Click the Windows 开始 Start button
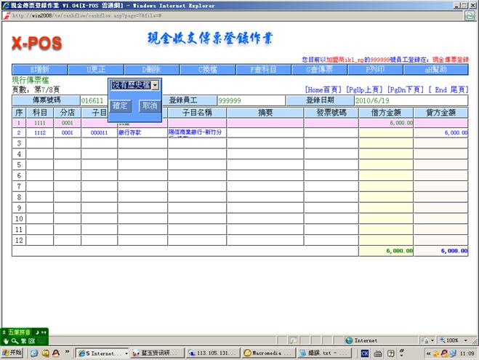Viewport: 479px width, 360px height. 12,353
